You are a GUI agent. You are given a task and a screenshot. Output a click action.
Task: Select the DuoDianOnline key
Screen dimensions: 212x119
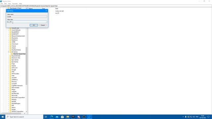point(16,50)
